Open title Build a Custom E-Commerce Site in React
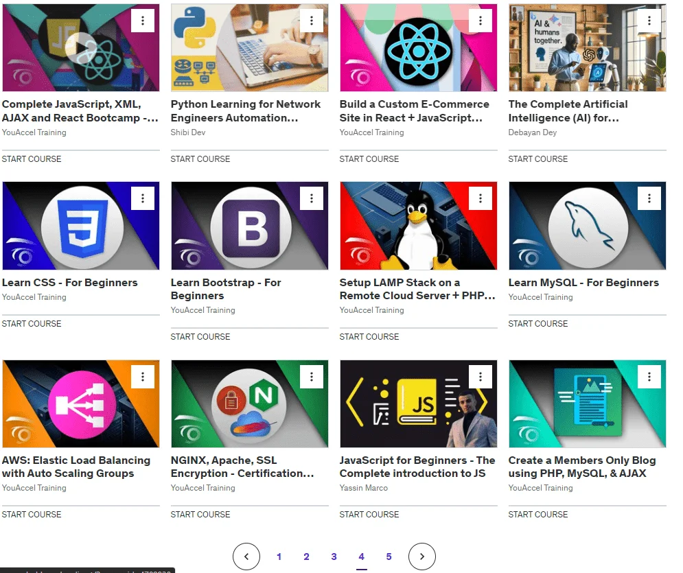This screenshot has height=573, width=683. [x=414, y=111]
